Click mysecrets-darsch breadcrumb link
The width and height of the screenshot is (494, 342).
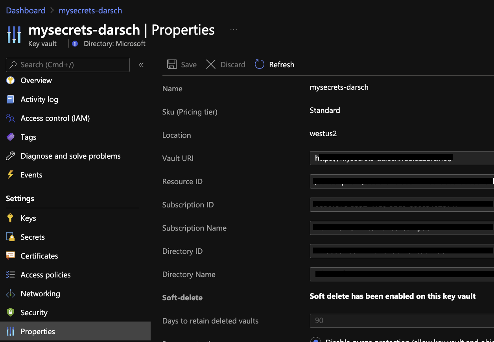90,11
